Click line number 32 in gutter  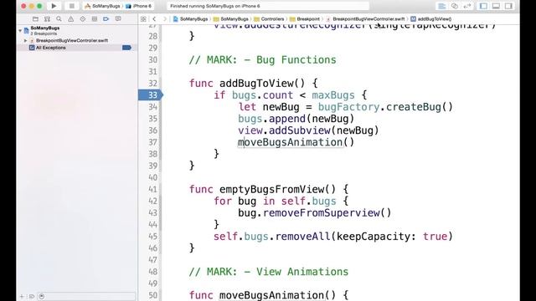[x=152, y=84]
